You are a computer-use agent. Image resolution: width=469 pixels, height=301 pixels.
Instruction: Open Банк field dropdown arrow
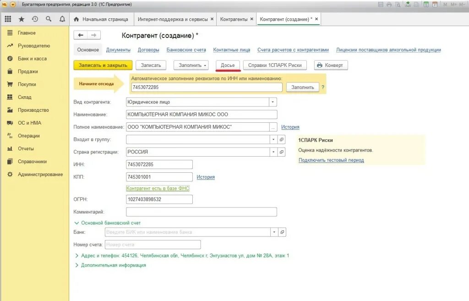tap(274, 232)
